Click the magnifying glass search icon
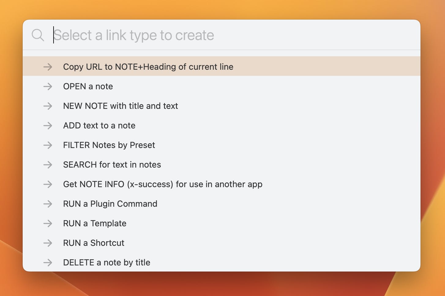The image size is (445, 296). (x=38, y=35)
